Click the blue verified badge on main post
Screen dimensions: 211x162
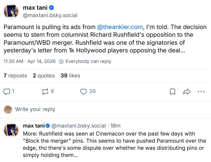pos(52,8)
